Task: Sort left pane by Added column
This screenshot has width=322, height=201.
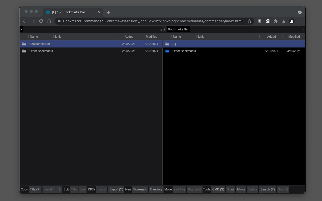Action: click(129, 37)
